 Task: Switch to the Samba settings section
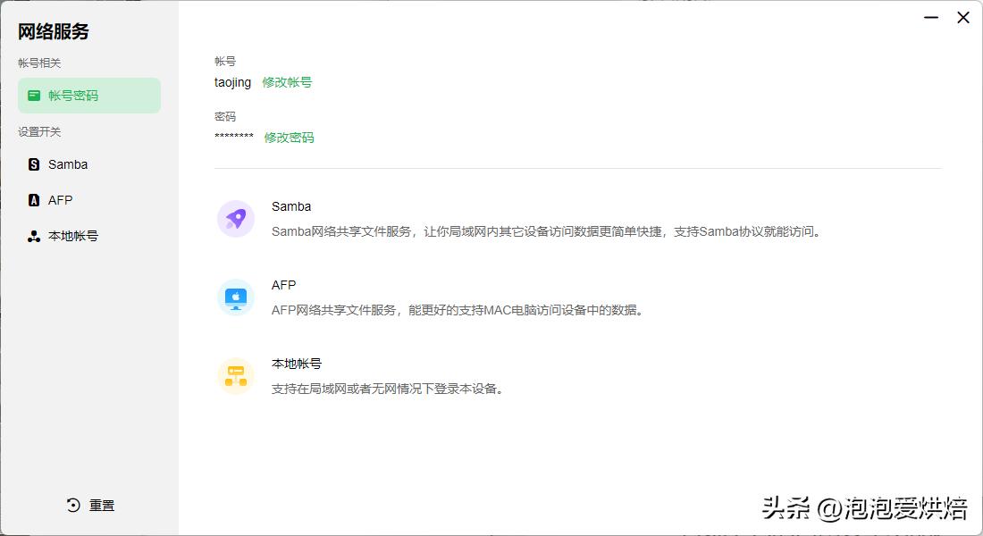point(69,163)
